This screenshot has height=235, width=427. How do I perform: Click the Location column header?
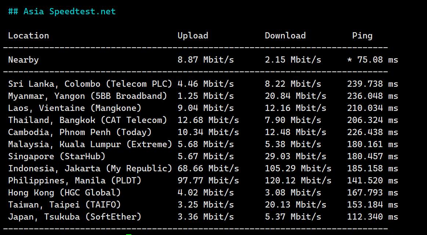[x=29, y=36]
